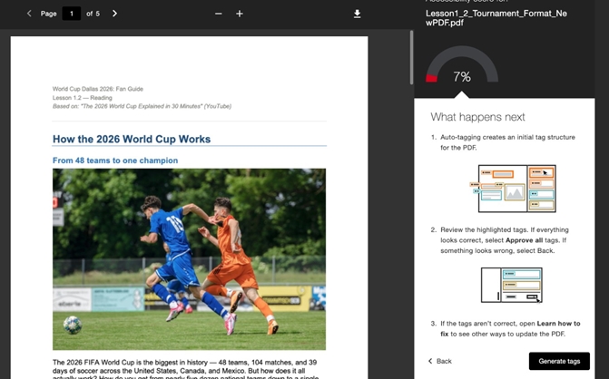Click the "Learn how to fix" bold text
The image size is (609, 379).
pyautogui.click(x=510, y=328)
